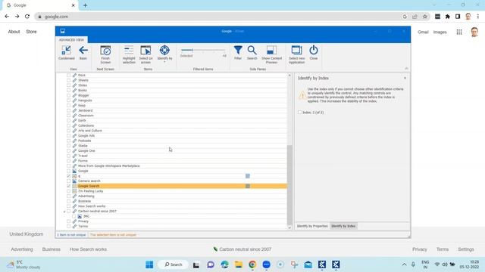The height and width of the screenshot is (272, 485).
Task: Open the Filter side pane
Action: 238,53
